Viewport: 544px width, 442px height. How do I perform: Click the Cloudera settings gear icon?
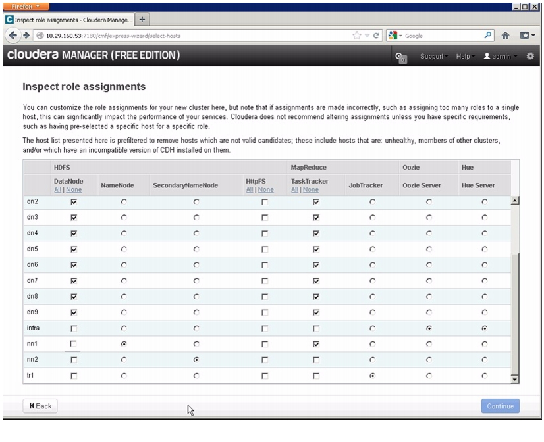[x=530, y=56]
